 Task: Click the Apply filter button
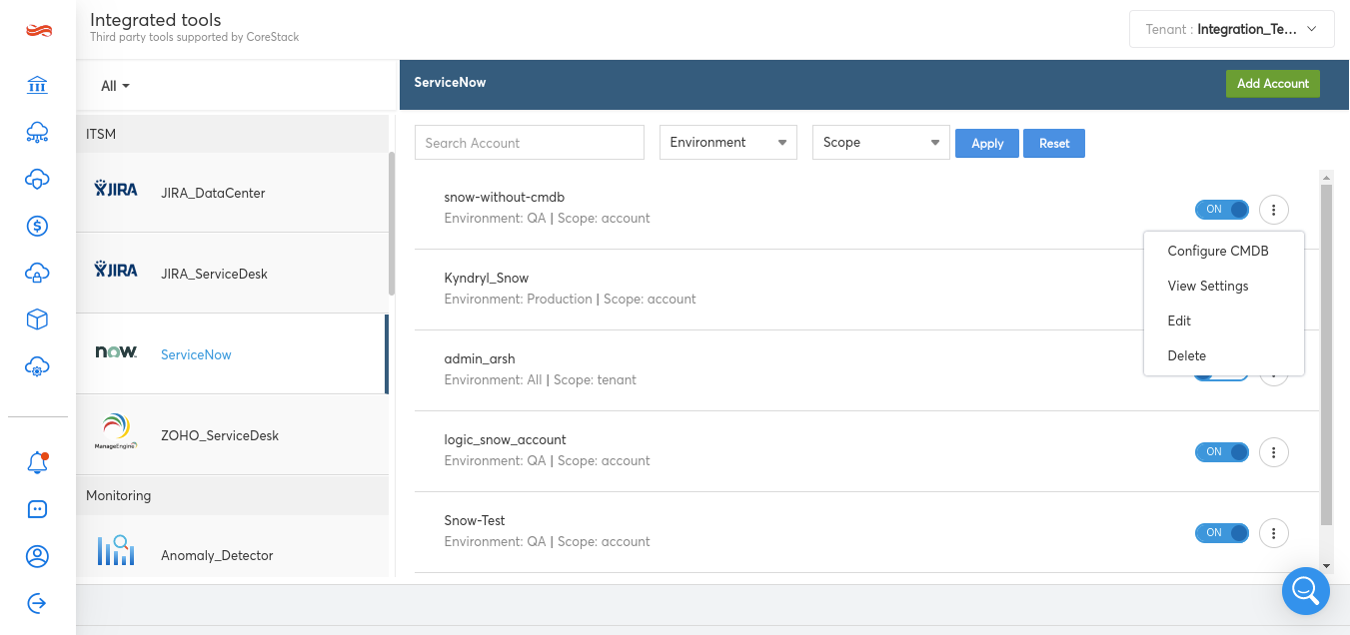(x=987, y=143)
